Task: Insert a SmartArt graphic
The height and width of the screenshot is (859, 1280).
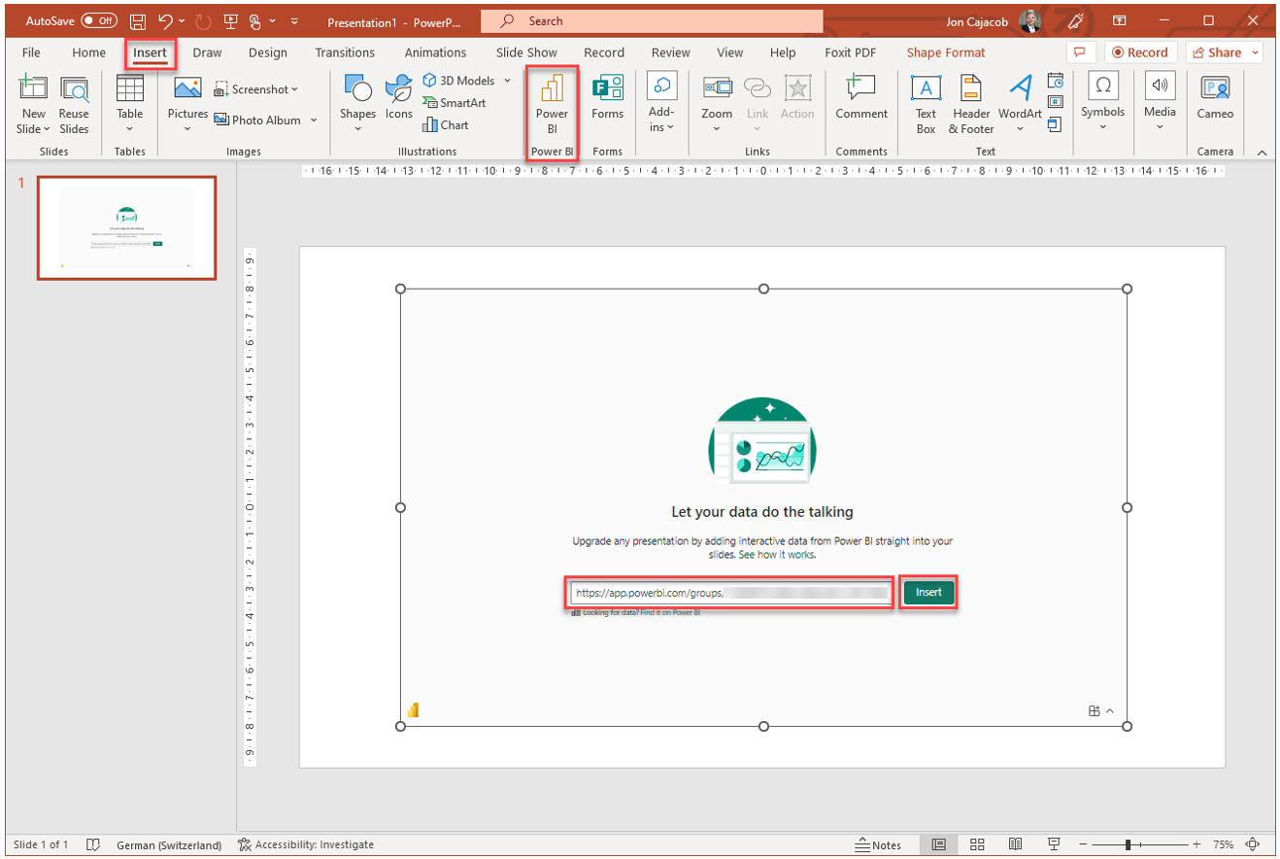Action: pyautogui.click(x=455, y=103)
